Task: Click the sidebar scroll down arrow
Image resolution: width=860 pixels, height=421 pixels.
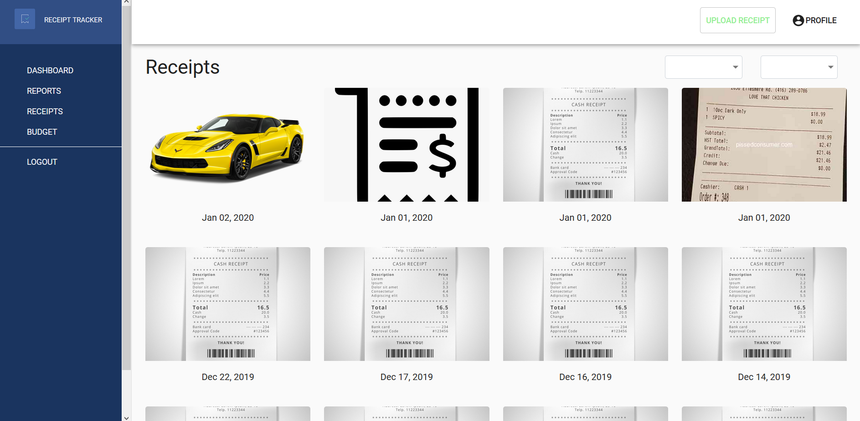Action: pos(126,418)
